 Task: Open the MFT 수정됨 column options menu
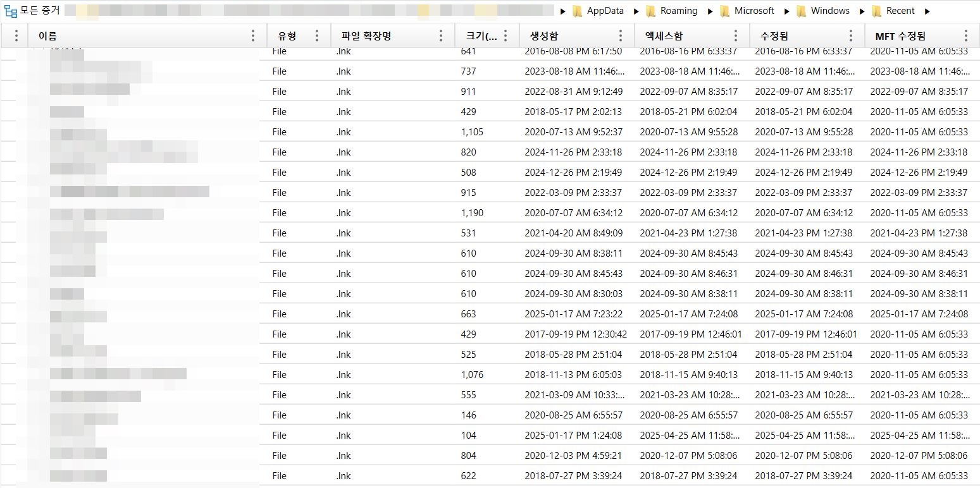[966, 36]
